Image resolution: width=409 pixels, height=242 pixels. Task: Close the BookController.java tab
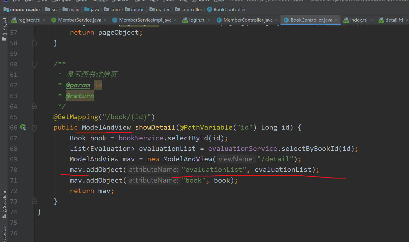(336, 20)
